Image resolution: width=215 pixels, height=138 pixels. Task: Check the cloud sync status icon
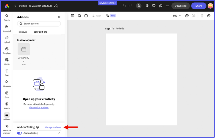coord(56,6)
